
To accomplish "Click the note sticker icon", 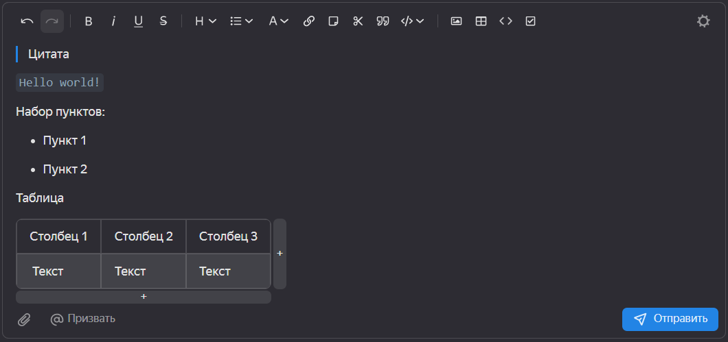I will [333, 21].
